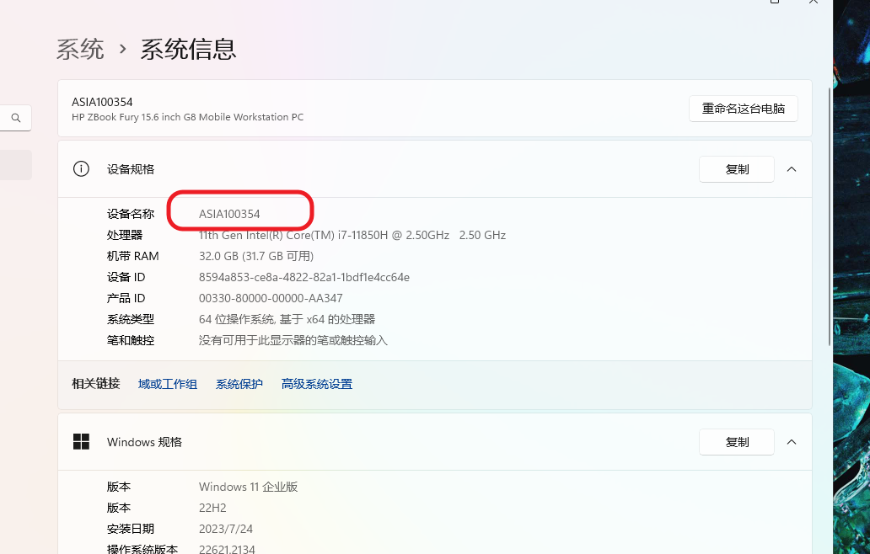Viewport: 870px width, 554px height.
Task: Select device ID 8594a853 value
Action: point(304,277)
